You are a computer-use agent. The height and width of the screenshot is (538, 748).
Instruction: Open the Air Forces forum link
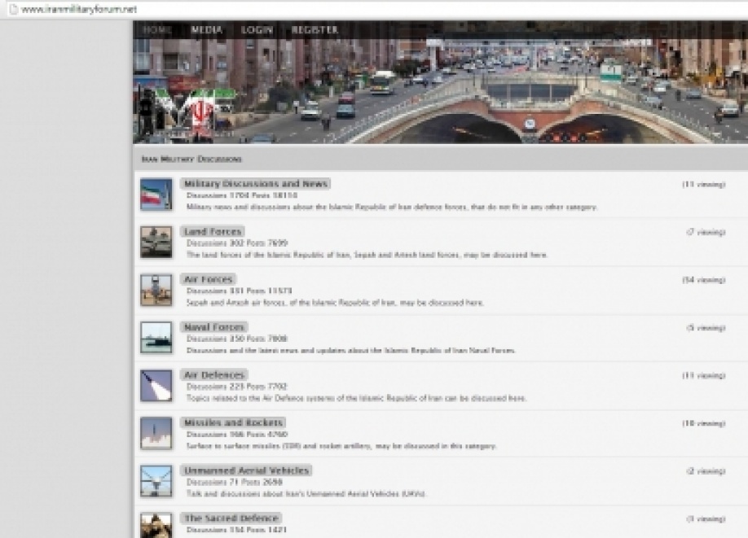tap(209, 279)
